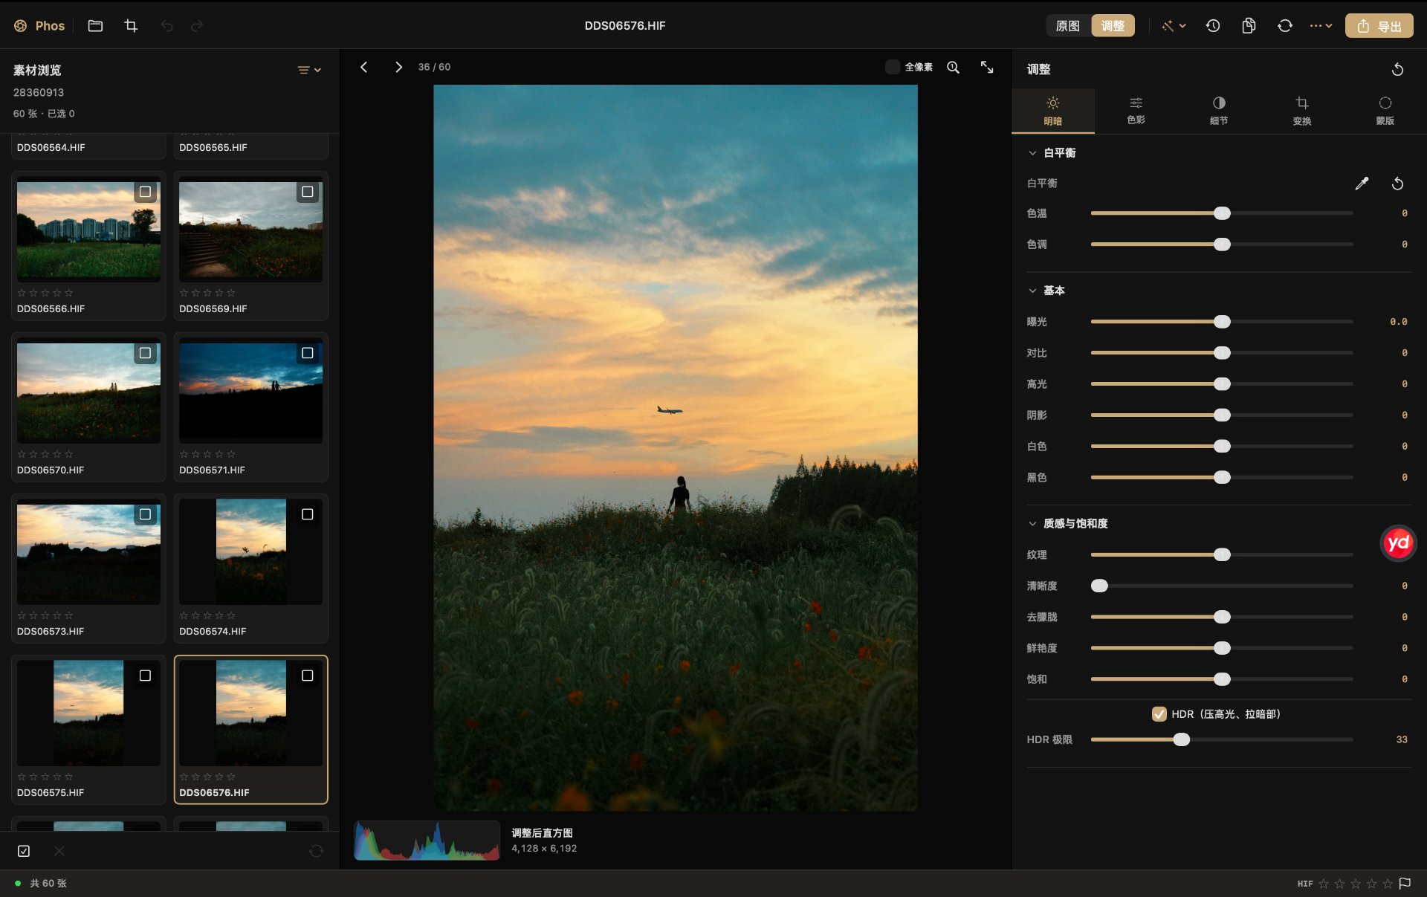
Task: Select the DDS06570.HIF thumbnail
Action: (88, 407)
